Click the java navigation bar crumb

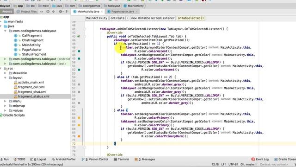(57, 6)
